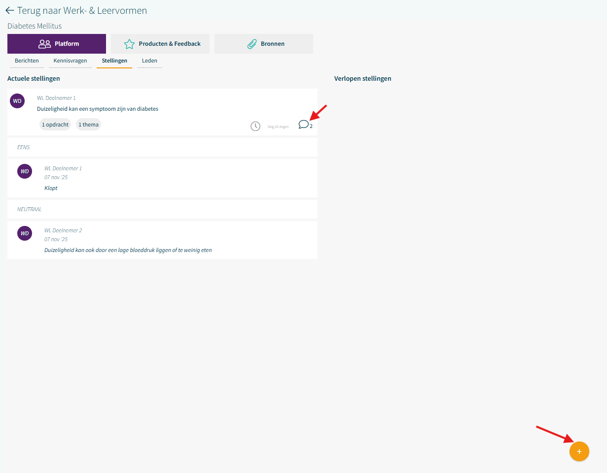
Task: Open the Berichten tab
Action: click(27, 61)
